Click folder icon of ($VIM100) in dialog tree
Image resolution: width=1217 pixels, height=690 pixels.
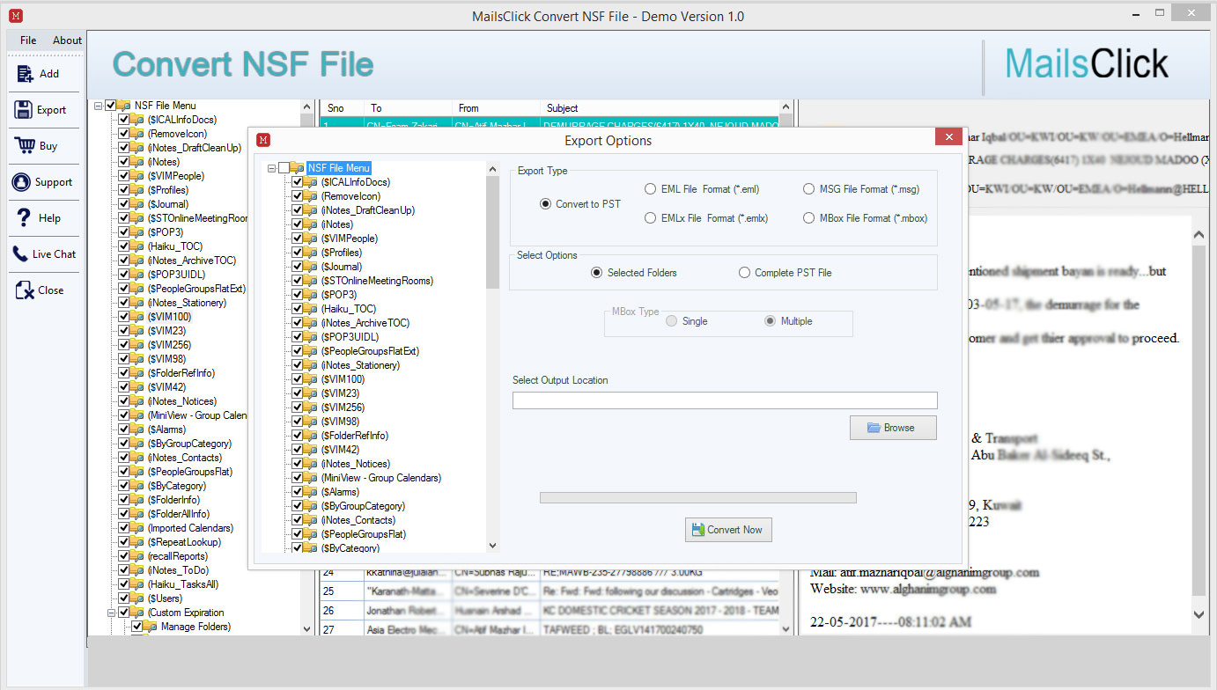click(311, 379)
